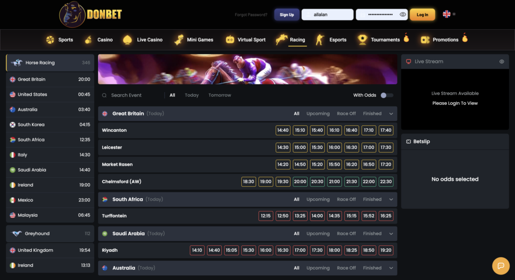Open Riyadh 14:10 race
This screenshot has width=515, height=280.
coord(197,250)
